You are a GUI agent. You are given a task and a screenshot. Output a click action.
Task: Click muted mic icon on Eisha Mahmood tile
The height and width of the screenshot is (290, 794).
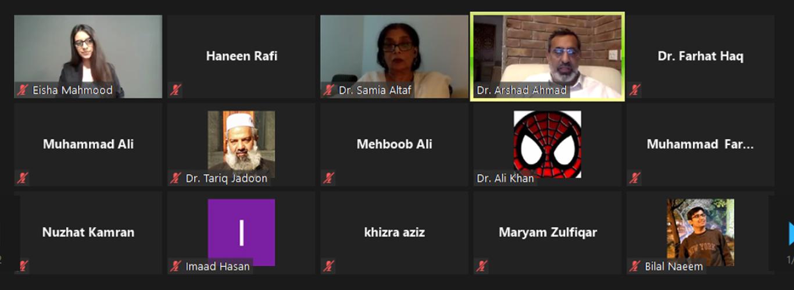(x=23, y=90)
